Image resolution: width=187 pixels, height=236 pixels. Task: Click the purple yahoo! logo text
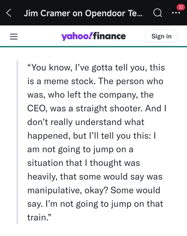pos(76,36)
